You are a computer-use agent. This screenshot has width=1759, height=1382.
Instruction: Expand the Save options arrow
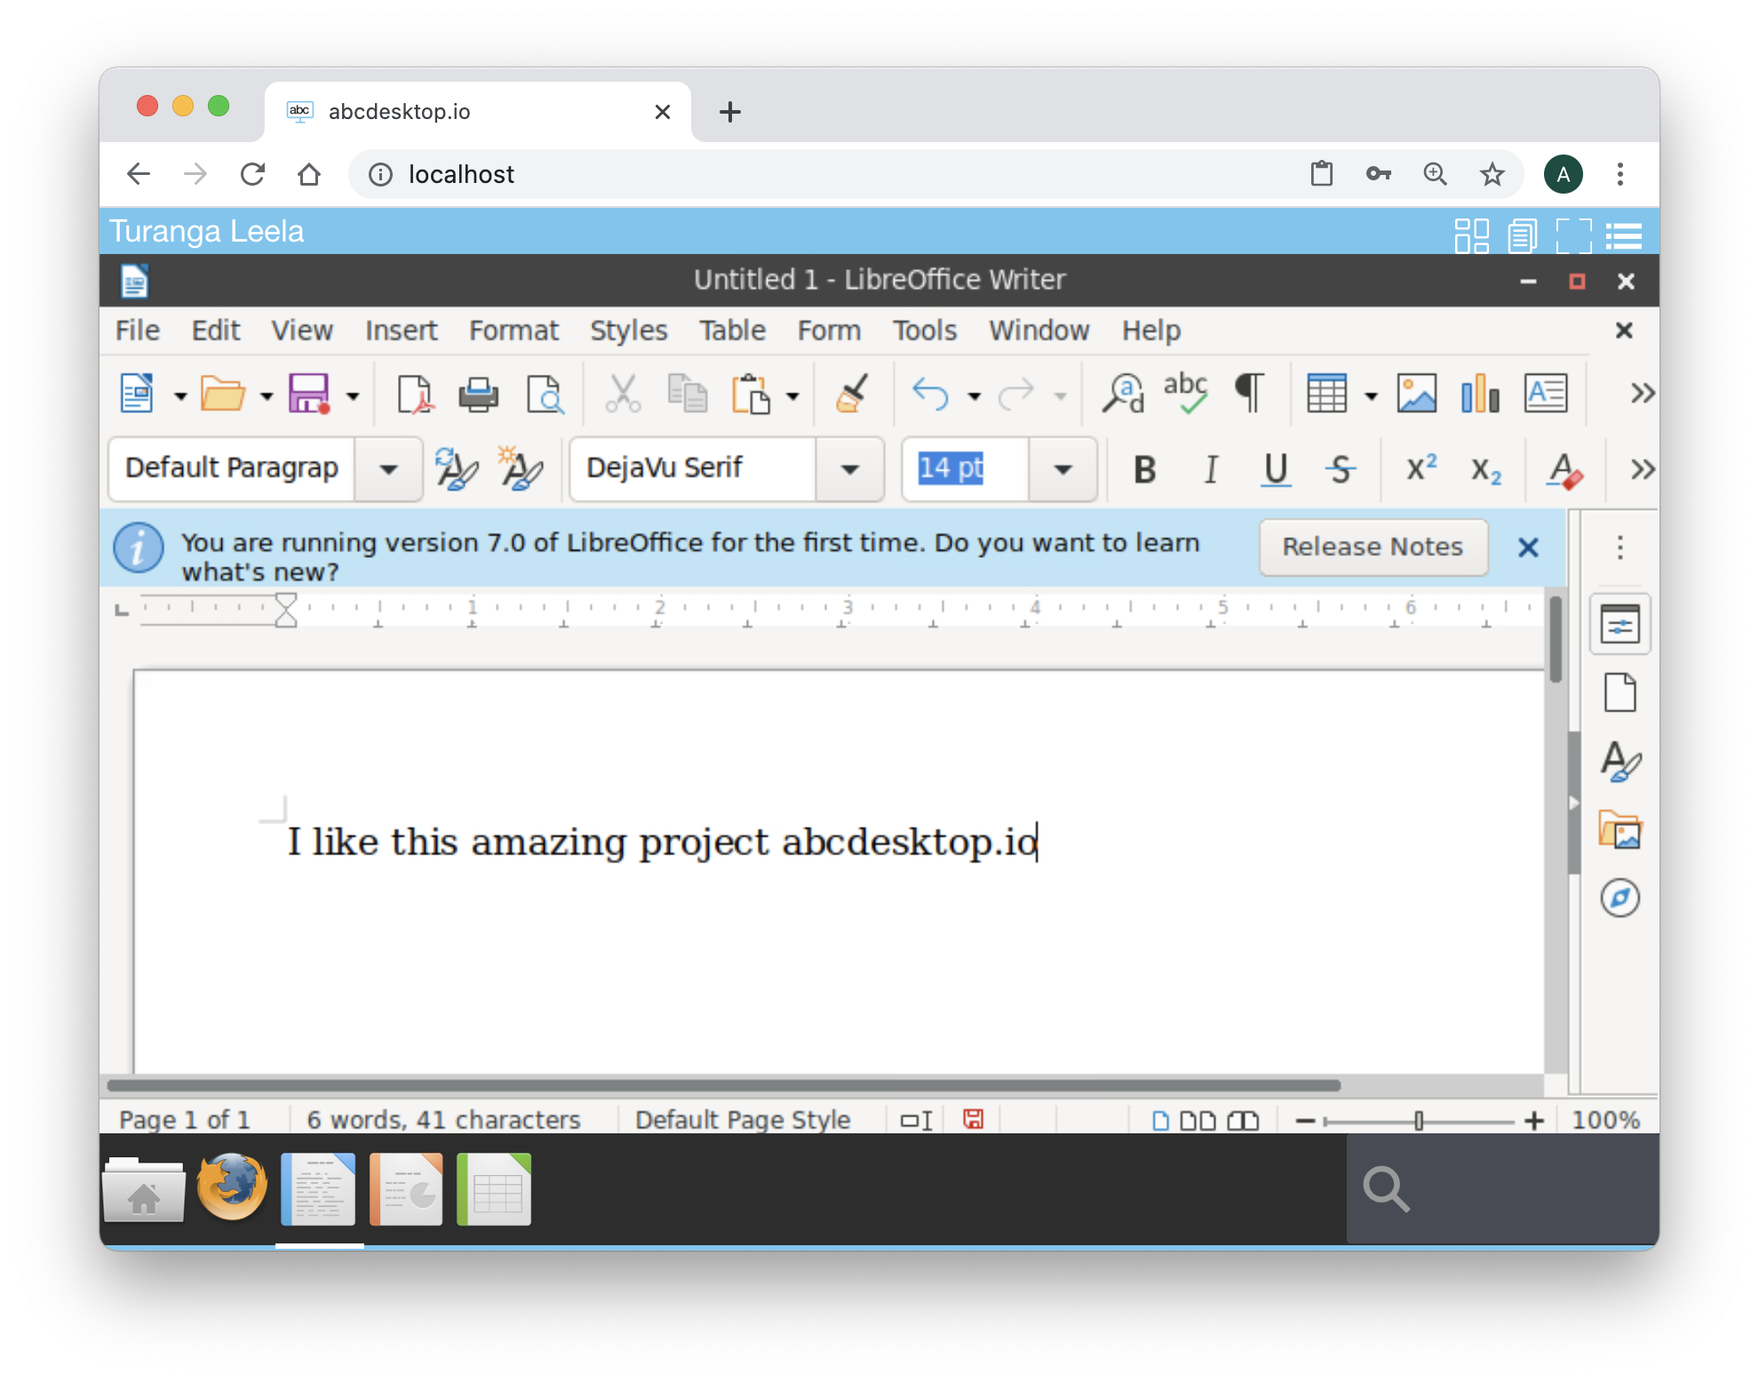point(353,396)
